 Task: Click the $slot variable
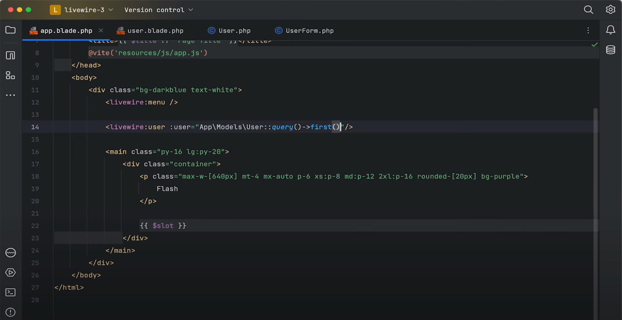[163, 226]
